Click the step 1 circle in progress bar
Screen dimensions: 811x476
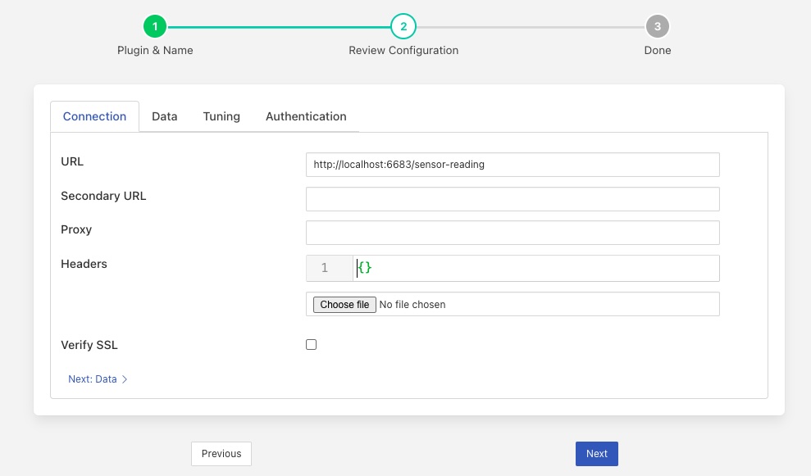click(155, 27)
